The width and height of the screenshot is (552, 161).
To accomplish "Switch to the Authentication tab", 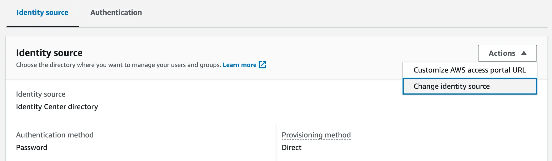I will [116, 12].
